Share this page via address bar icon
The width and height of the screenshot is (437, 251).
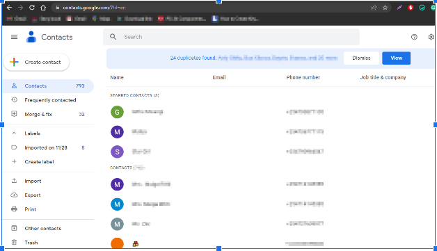(x=374, y=8)
